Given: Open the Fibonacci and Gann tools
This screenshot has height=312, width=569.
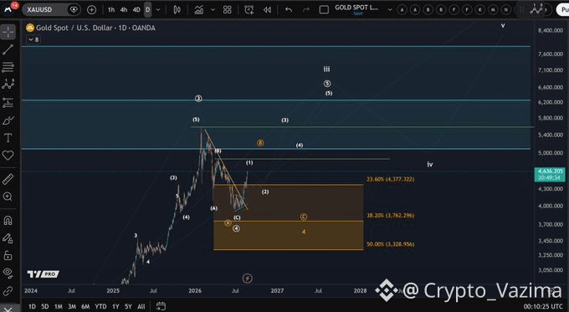Looking at the screenshot, I should [8, 67].
